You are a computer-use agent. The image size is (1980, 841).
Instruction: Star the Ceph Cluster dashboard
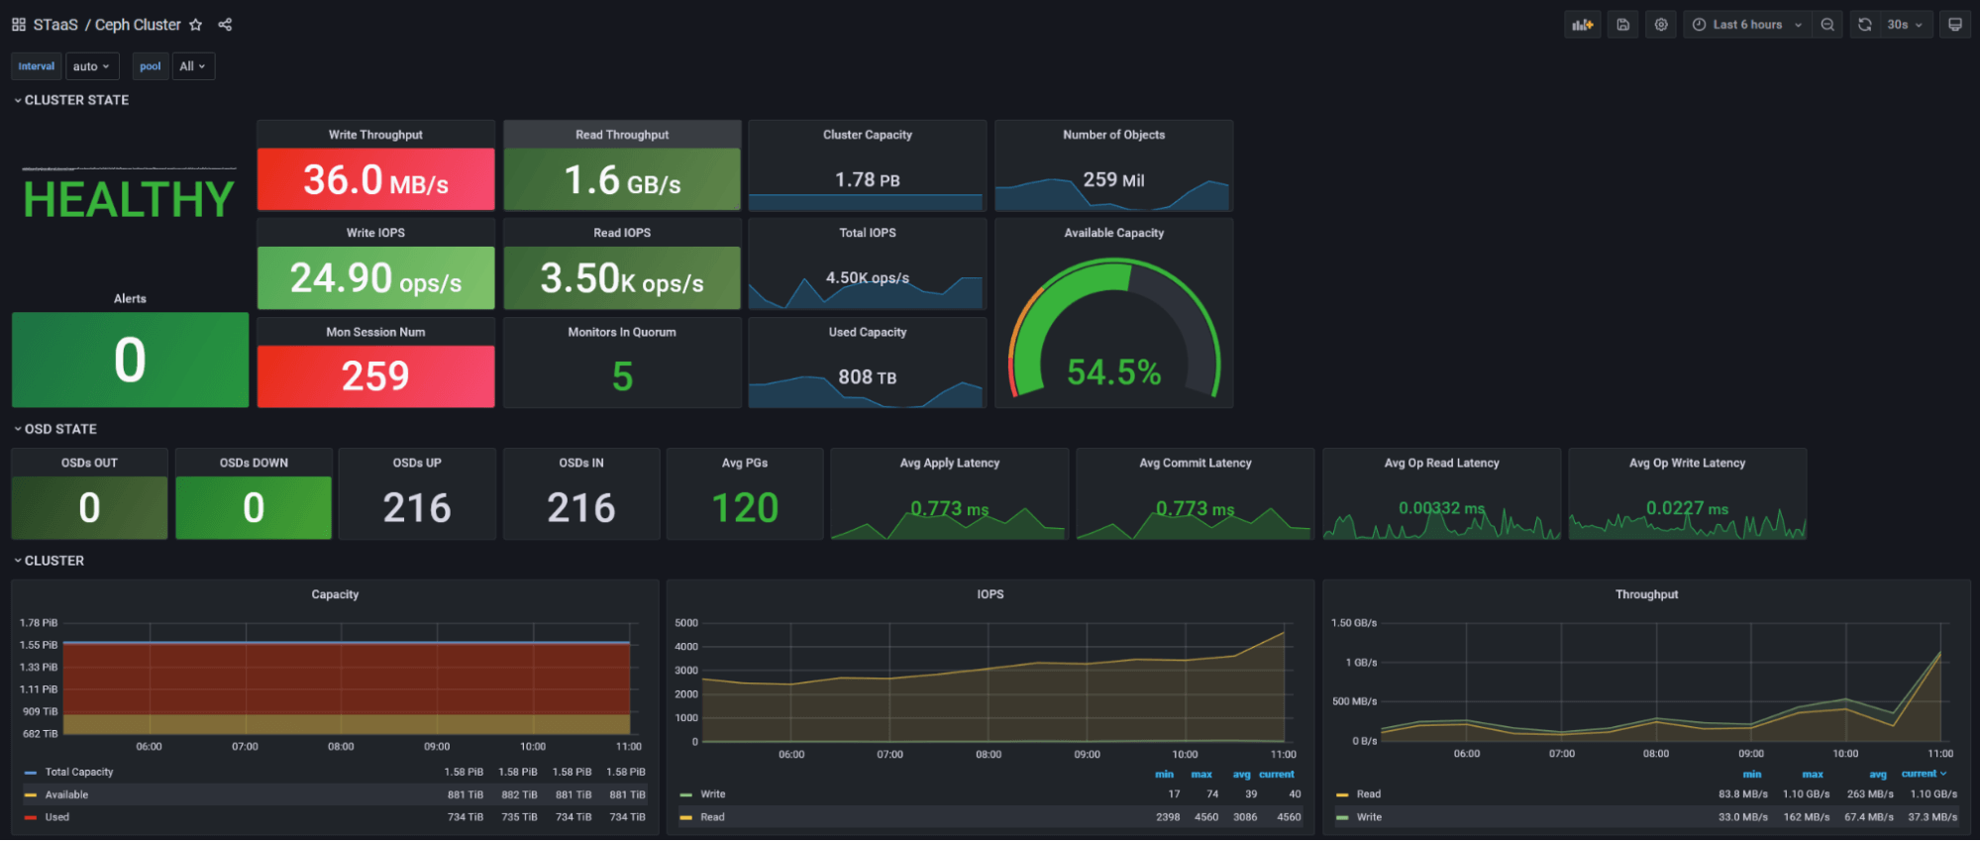(x=195, y=25)
